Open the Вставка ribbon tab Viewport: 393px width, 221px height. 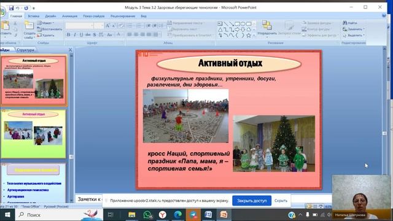(x=34, y=16)
